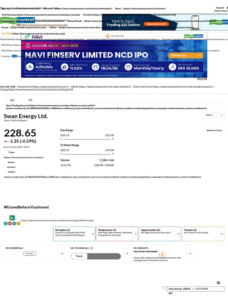Image resolution: width=228 pixels, height=304 pixels.
Task: Click the MC SWOT analysis icon
Action: click(x=12, y=220)
